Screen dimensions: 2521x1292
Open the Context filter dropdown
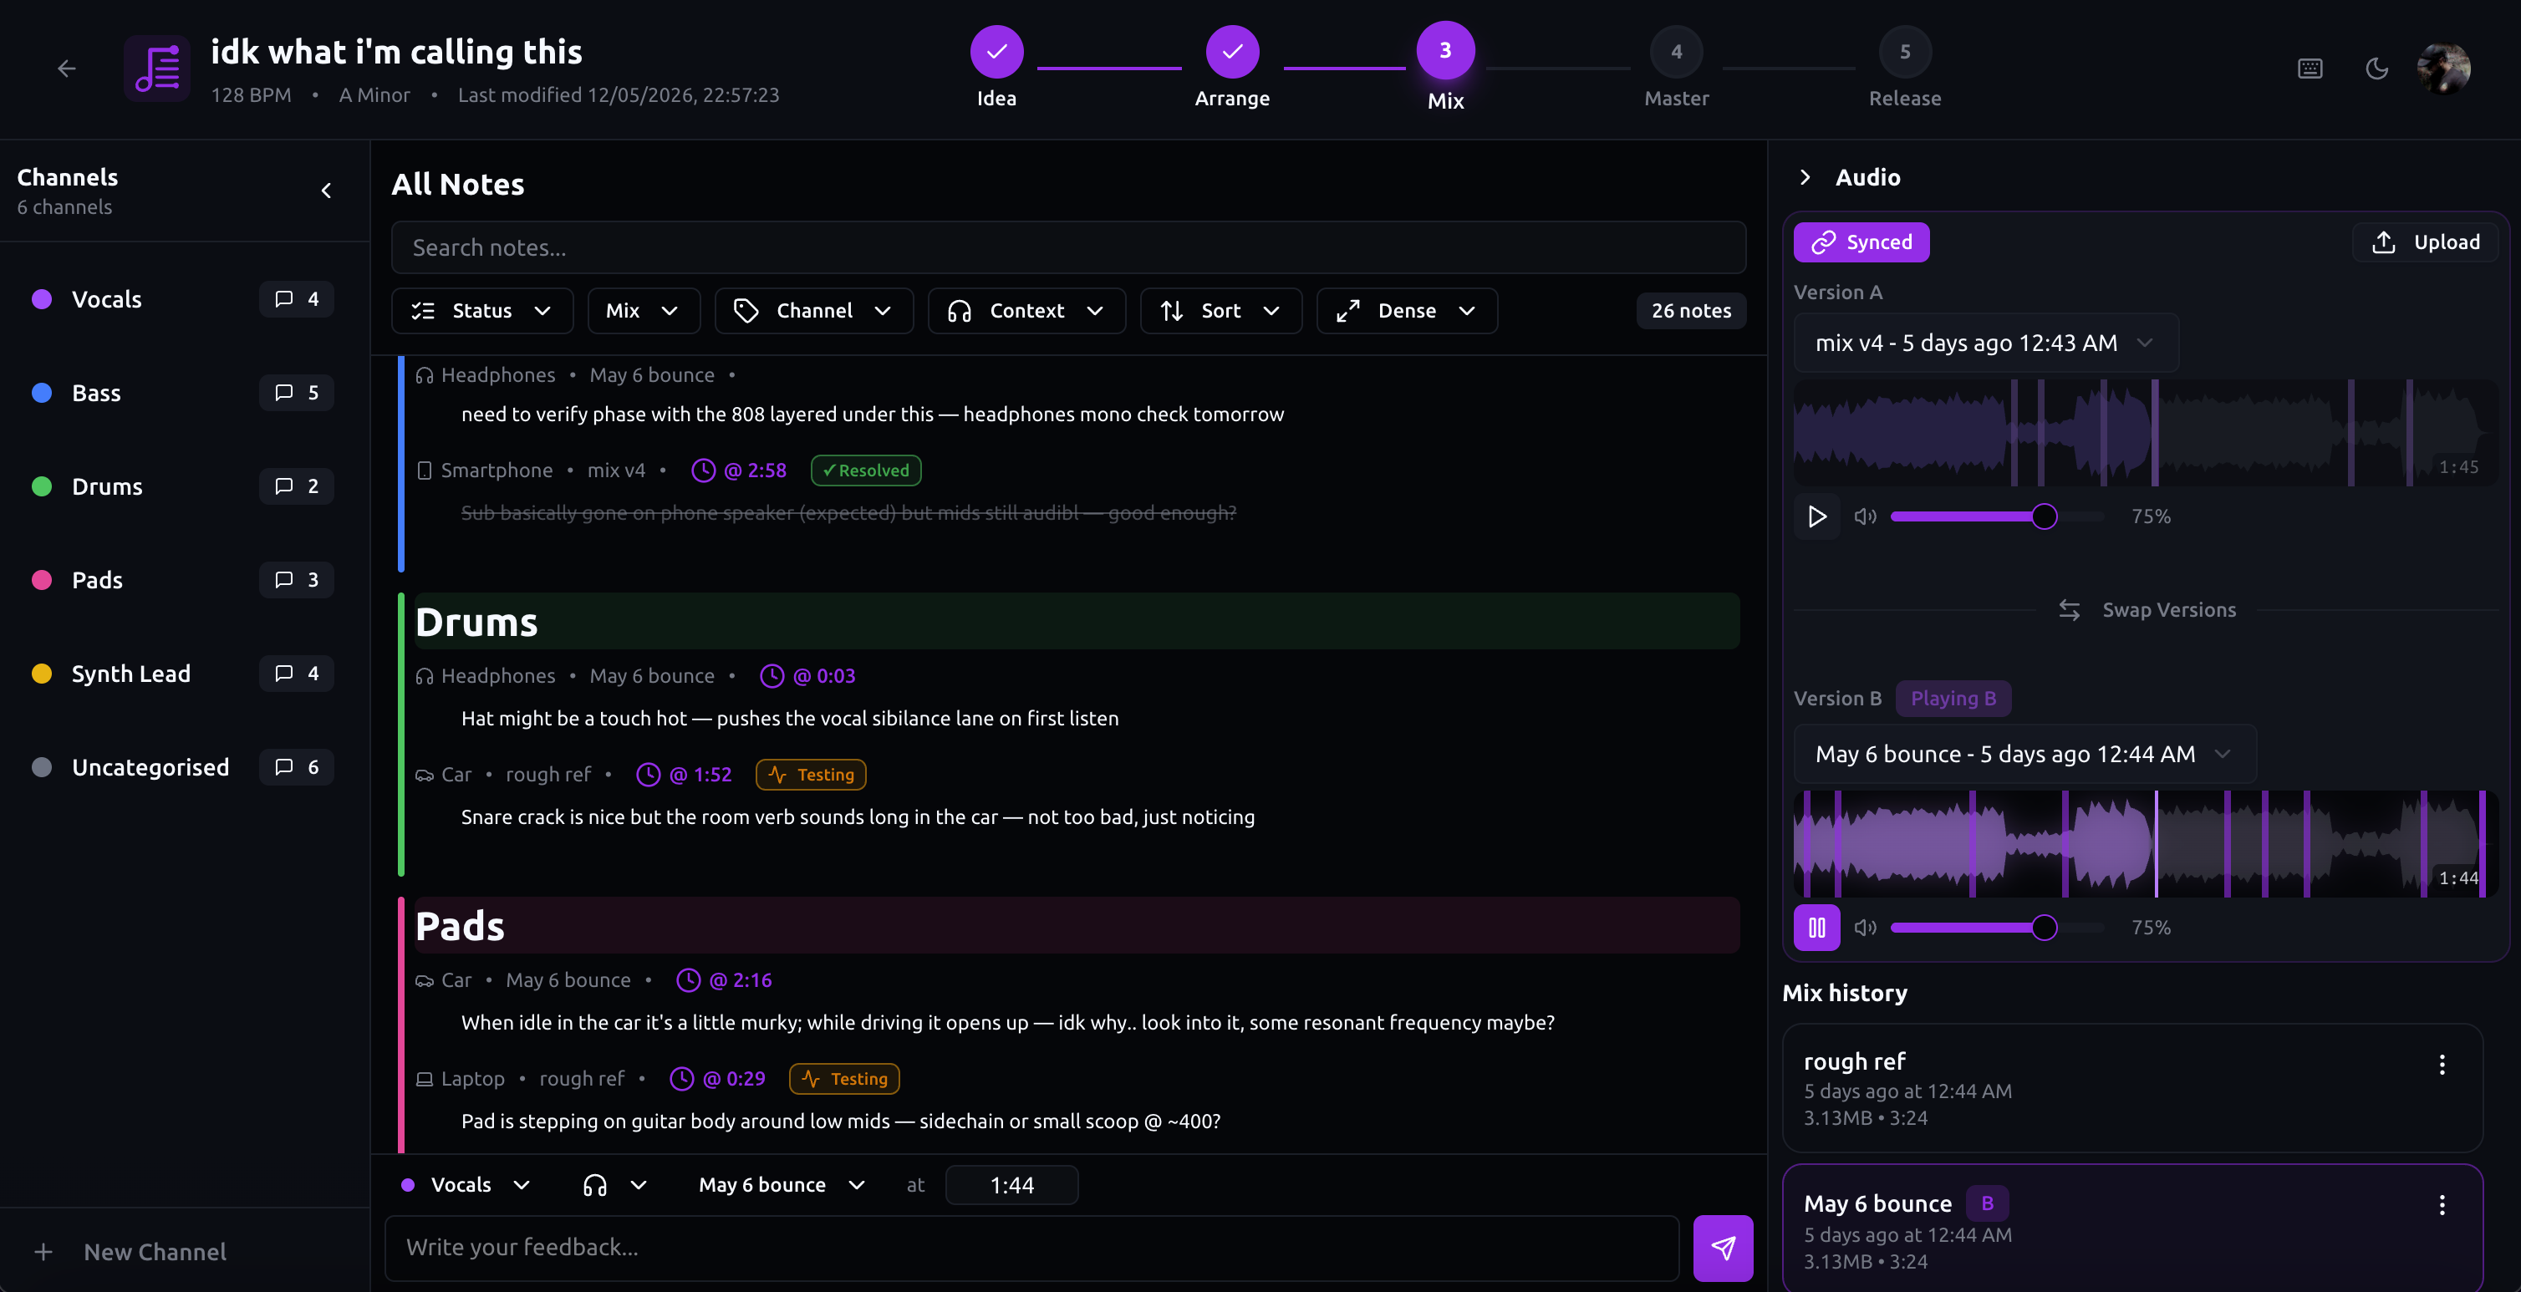coord(1026,311)
